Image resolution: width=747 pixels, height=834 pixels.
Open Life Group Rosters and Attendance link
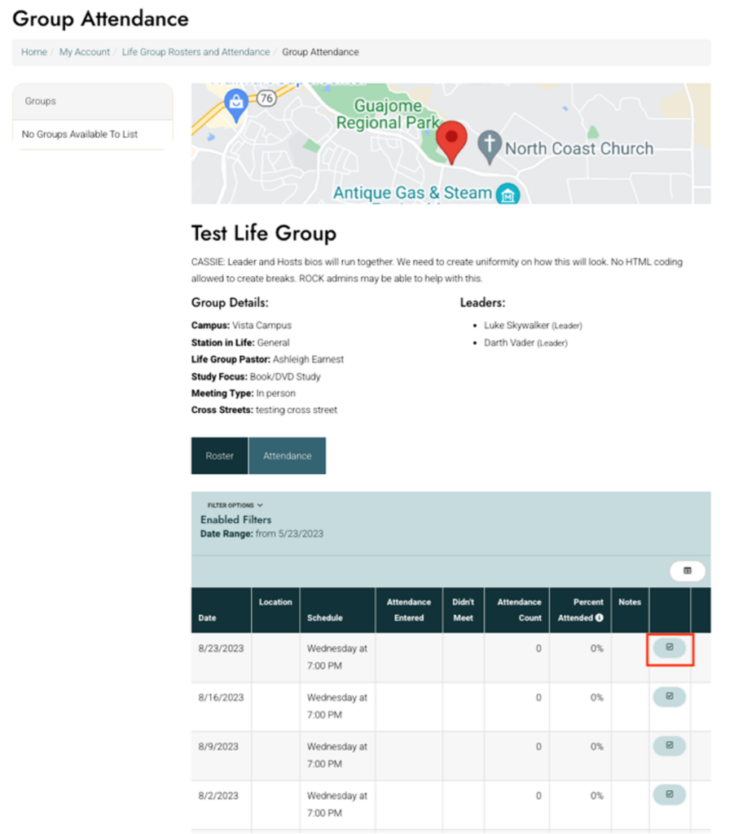point(196,52)
